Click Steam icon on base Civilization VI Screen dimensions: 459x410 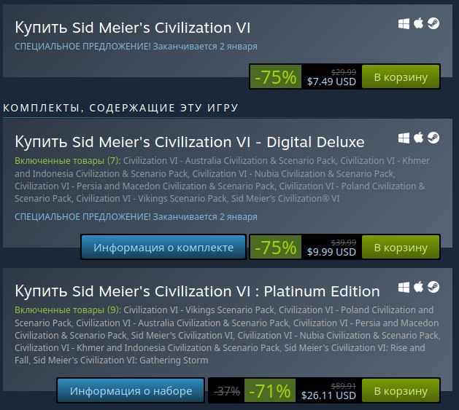pos(433,23)
